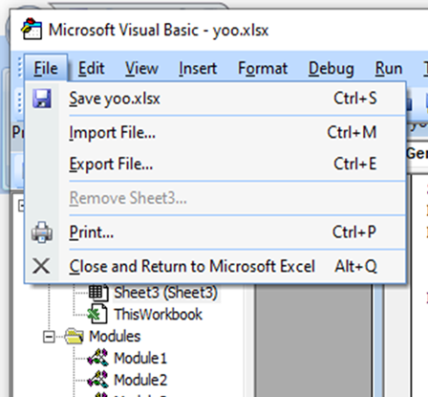Click the Module2 module icon

(98, 379)
